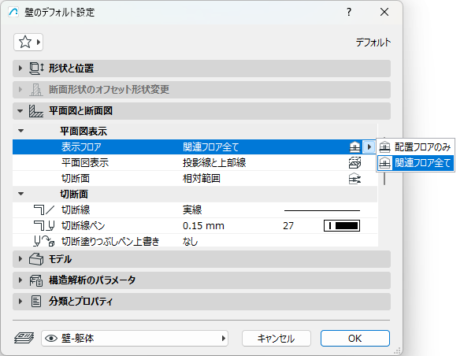Toggle the eye icon for 壁-躯体 layer
The image size is (464, 356).
click(x=51, y=338)
